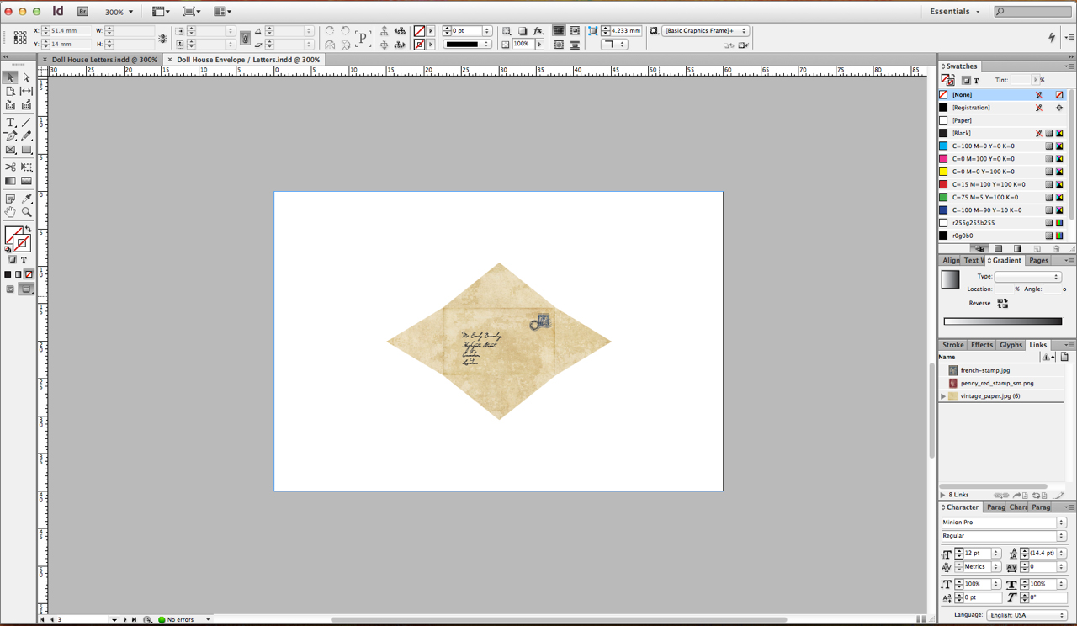Screen dimensions: 1077x626
Task: Select the Note tool
Action: click(x=10, y=199)
